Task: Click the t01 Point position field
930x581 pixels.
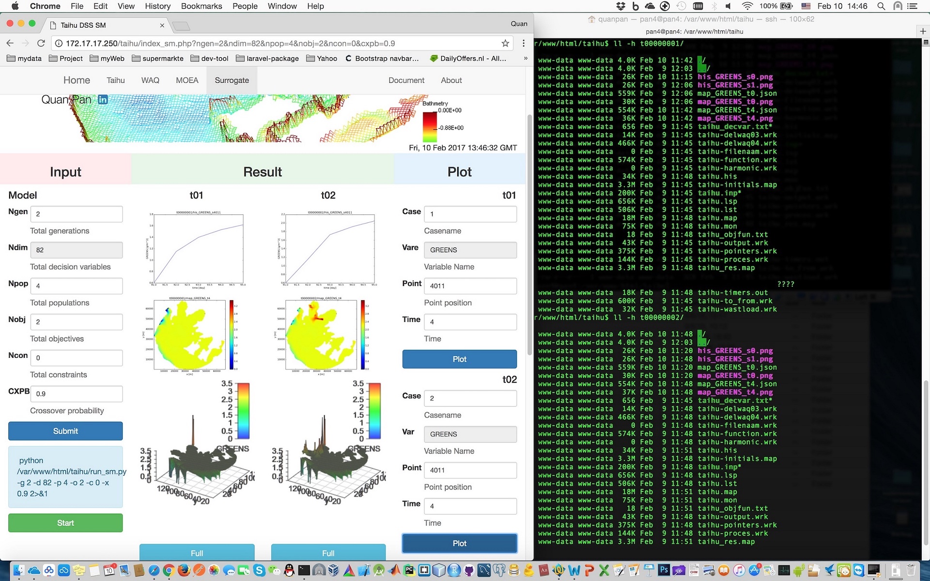Action: pyautogui.click(x=470, y=286)
